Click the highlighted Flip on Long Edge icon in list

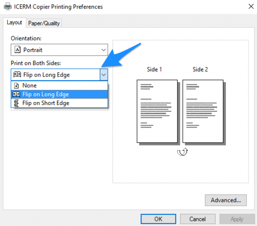[x=16, y=94]
